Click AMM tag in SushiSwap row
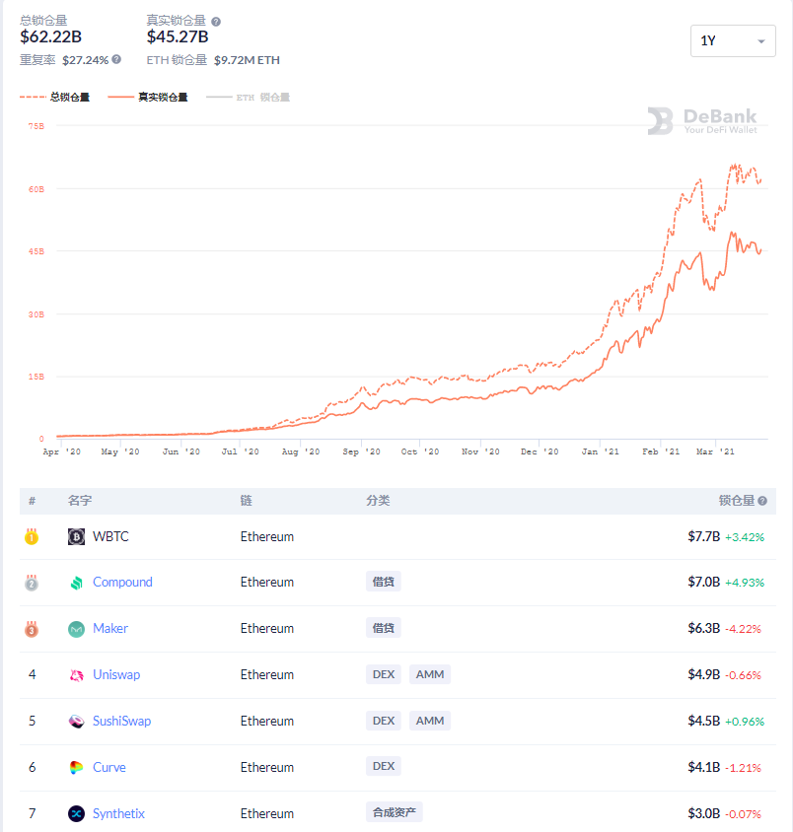Viewport: 793px width, 832px height. point(429,721)
